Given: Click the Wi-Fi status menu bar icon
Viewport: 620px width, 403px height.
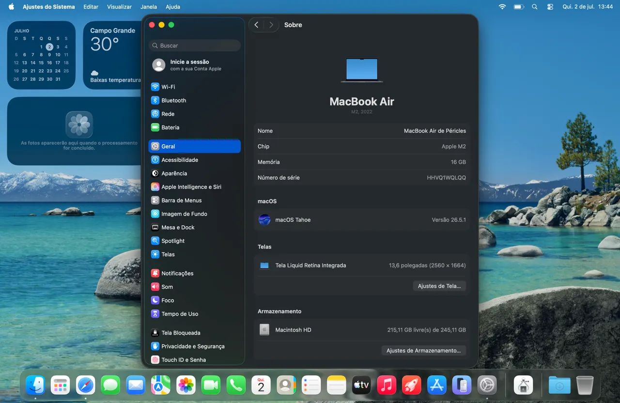Looking at the screenshot, I should [x=502, y=7].
